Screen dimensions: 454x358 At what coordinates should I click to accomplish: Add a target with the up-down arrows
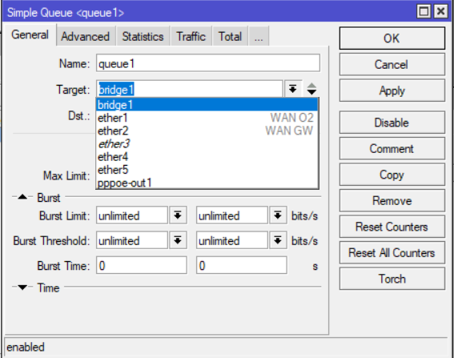(x=311, y=89)
